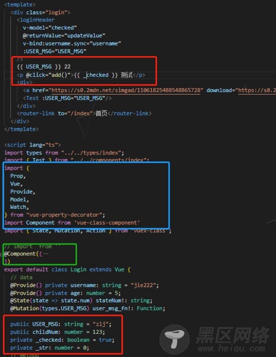
Task: Click the opening <template> tag on the first line
Action: 20,5
